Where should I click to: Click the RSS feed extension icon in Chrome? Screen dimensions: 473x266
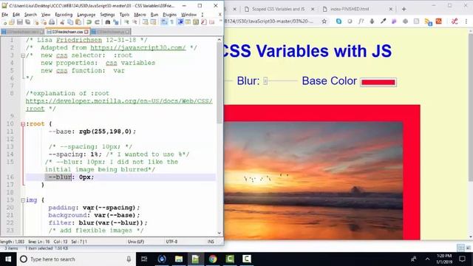point(428,21)
